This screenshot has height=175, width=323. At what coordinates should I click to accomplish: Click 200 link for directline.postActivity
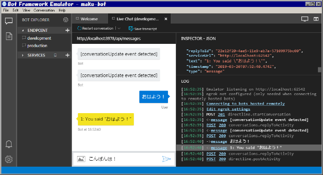pos(222,159)
